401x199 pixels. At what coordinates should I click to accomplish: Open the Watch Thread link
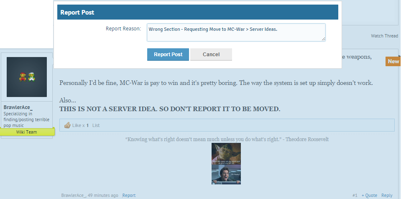(x=384, y=36)
